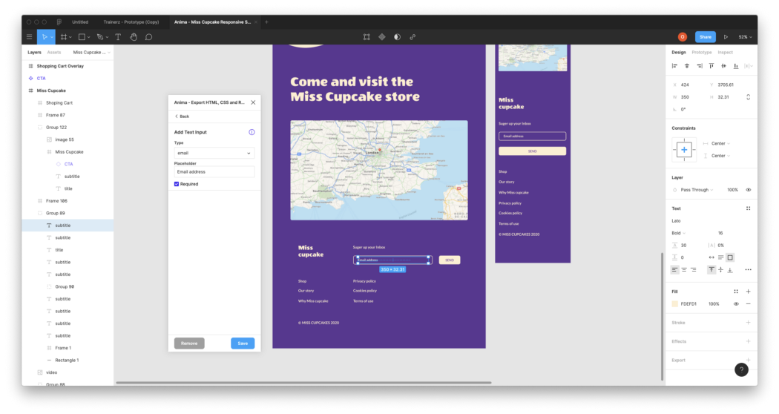Switch to the Layers tab
Image resolution: width=779 pixels, height=414 pixels.
click(34, 52)
